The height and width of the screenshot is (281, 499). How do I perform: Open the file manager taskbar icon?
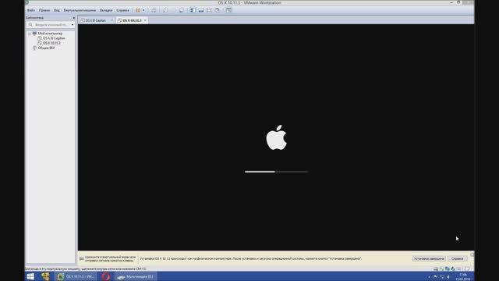(x=45, y=276)
